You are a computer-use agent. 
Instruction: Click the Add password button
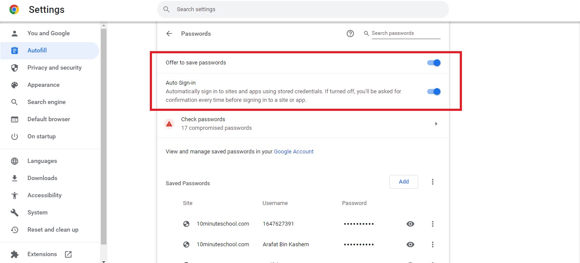(x=403, y=181)
